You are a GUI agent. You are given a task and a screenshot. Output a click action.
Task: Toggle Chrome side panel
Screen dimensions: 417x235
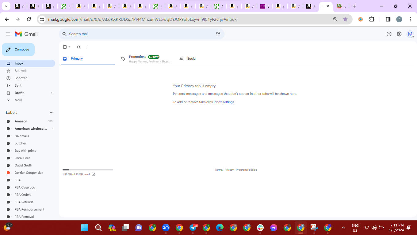coord(388,19)
